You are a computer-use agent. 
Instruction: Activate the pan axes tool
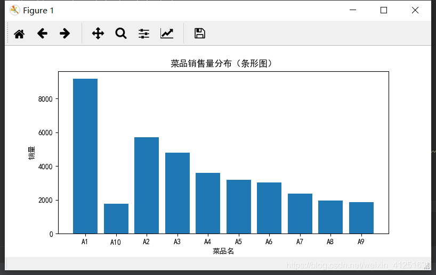click(x=98, y=34)
